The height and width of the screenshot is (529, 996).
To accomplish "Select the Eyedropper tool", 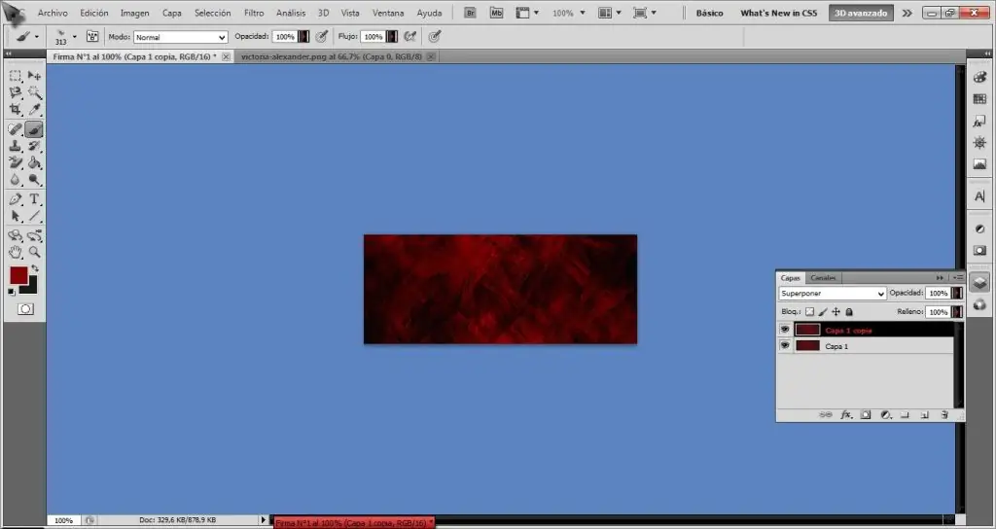I will (x=34, y=109).
